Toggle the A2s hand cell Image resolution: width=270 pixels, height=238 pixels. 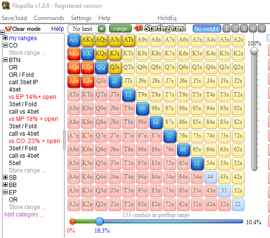[238, 40]
